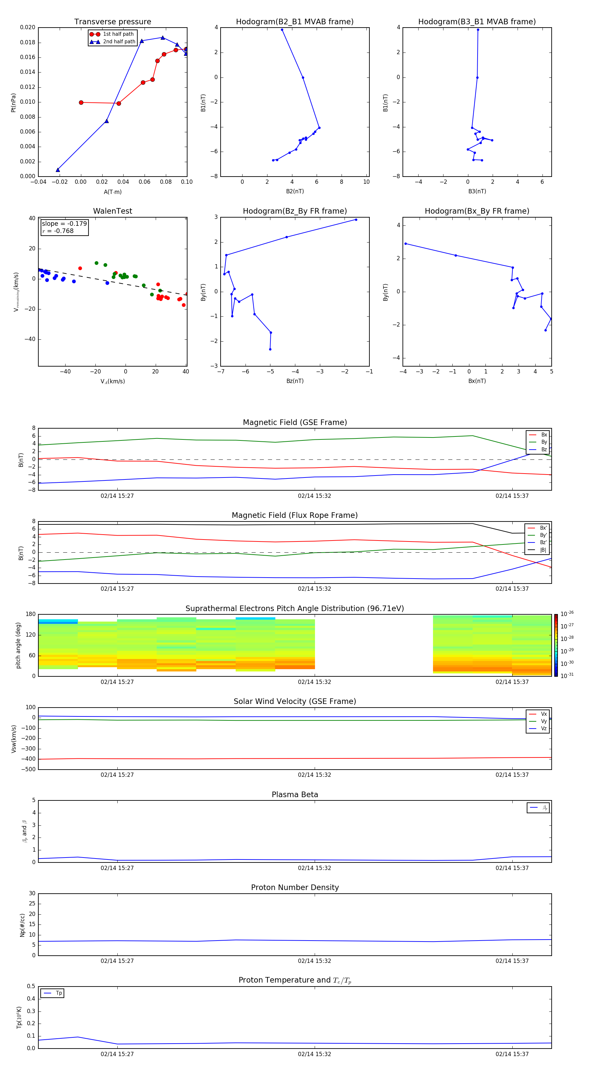Click the blue triangle peak in Transverse pressure
Image resolution: width=590 pixels, height=1083 pixels.
[163, 37]
